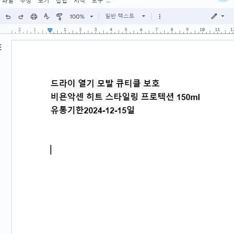Open the 100% zoom dropdown
The height and width of the screenshot is (234, 234).
pyautogui.click(x=81, y=17)
